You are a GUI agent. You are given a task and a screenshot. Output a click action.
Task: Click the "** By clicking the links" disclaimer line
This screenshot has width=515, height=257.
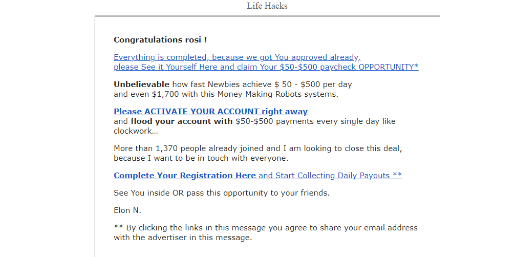point(266,228)
